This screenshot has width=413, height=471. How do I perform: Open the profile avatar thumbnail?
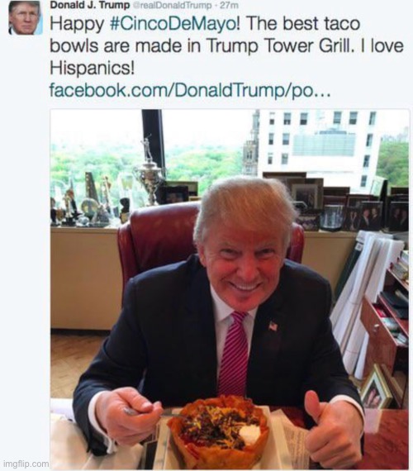pos(26,17)
